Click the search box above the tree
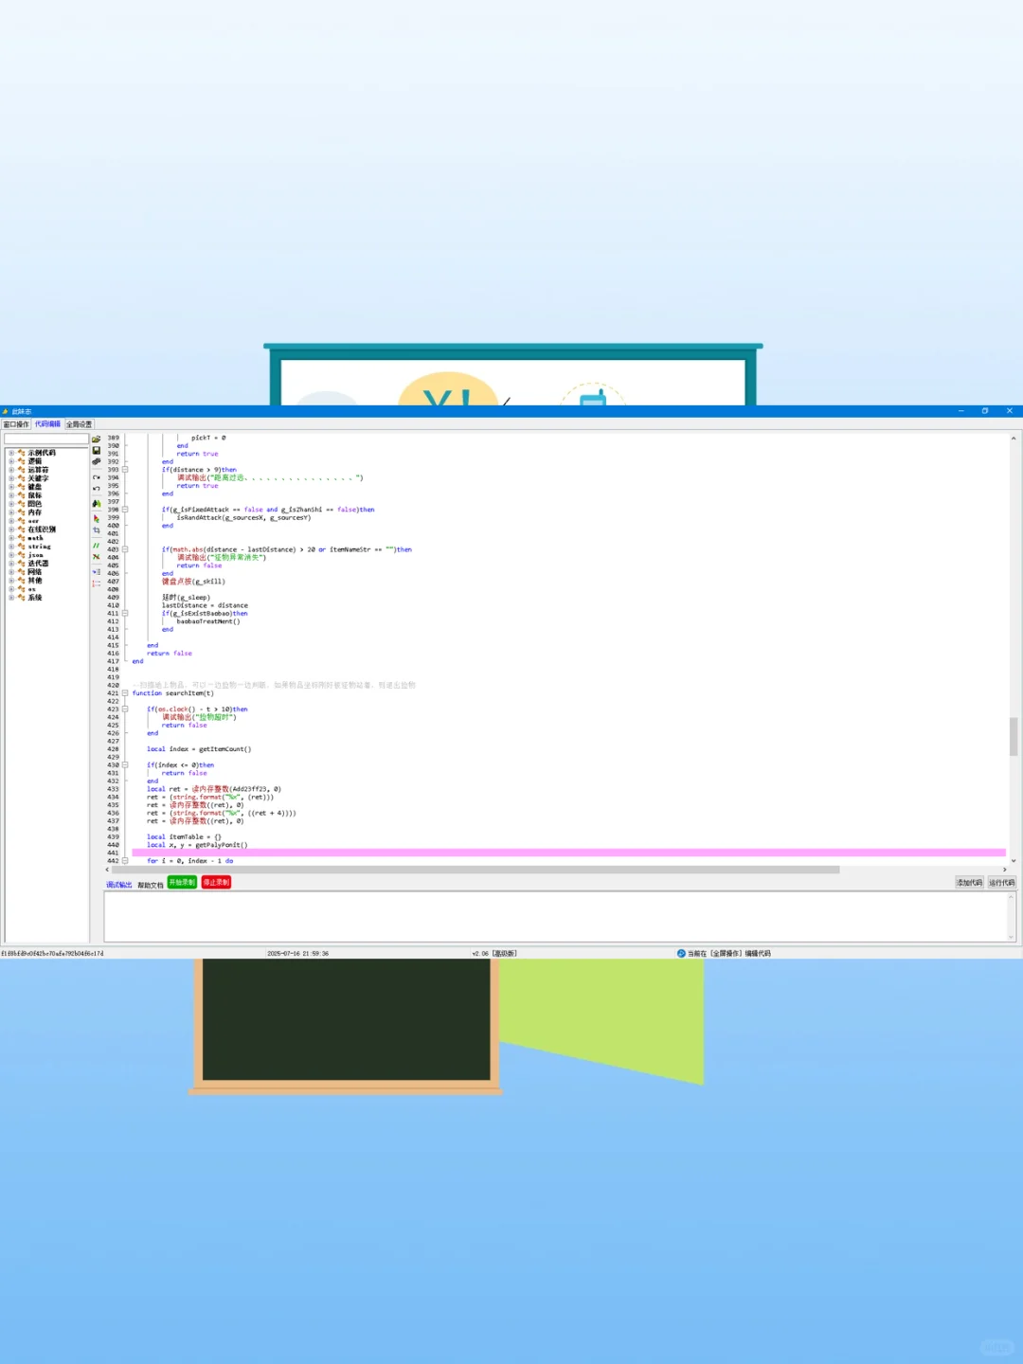Screen dimensions: 1023x1364 tap(46, 440)
